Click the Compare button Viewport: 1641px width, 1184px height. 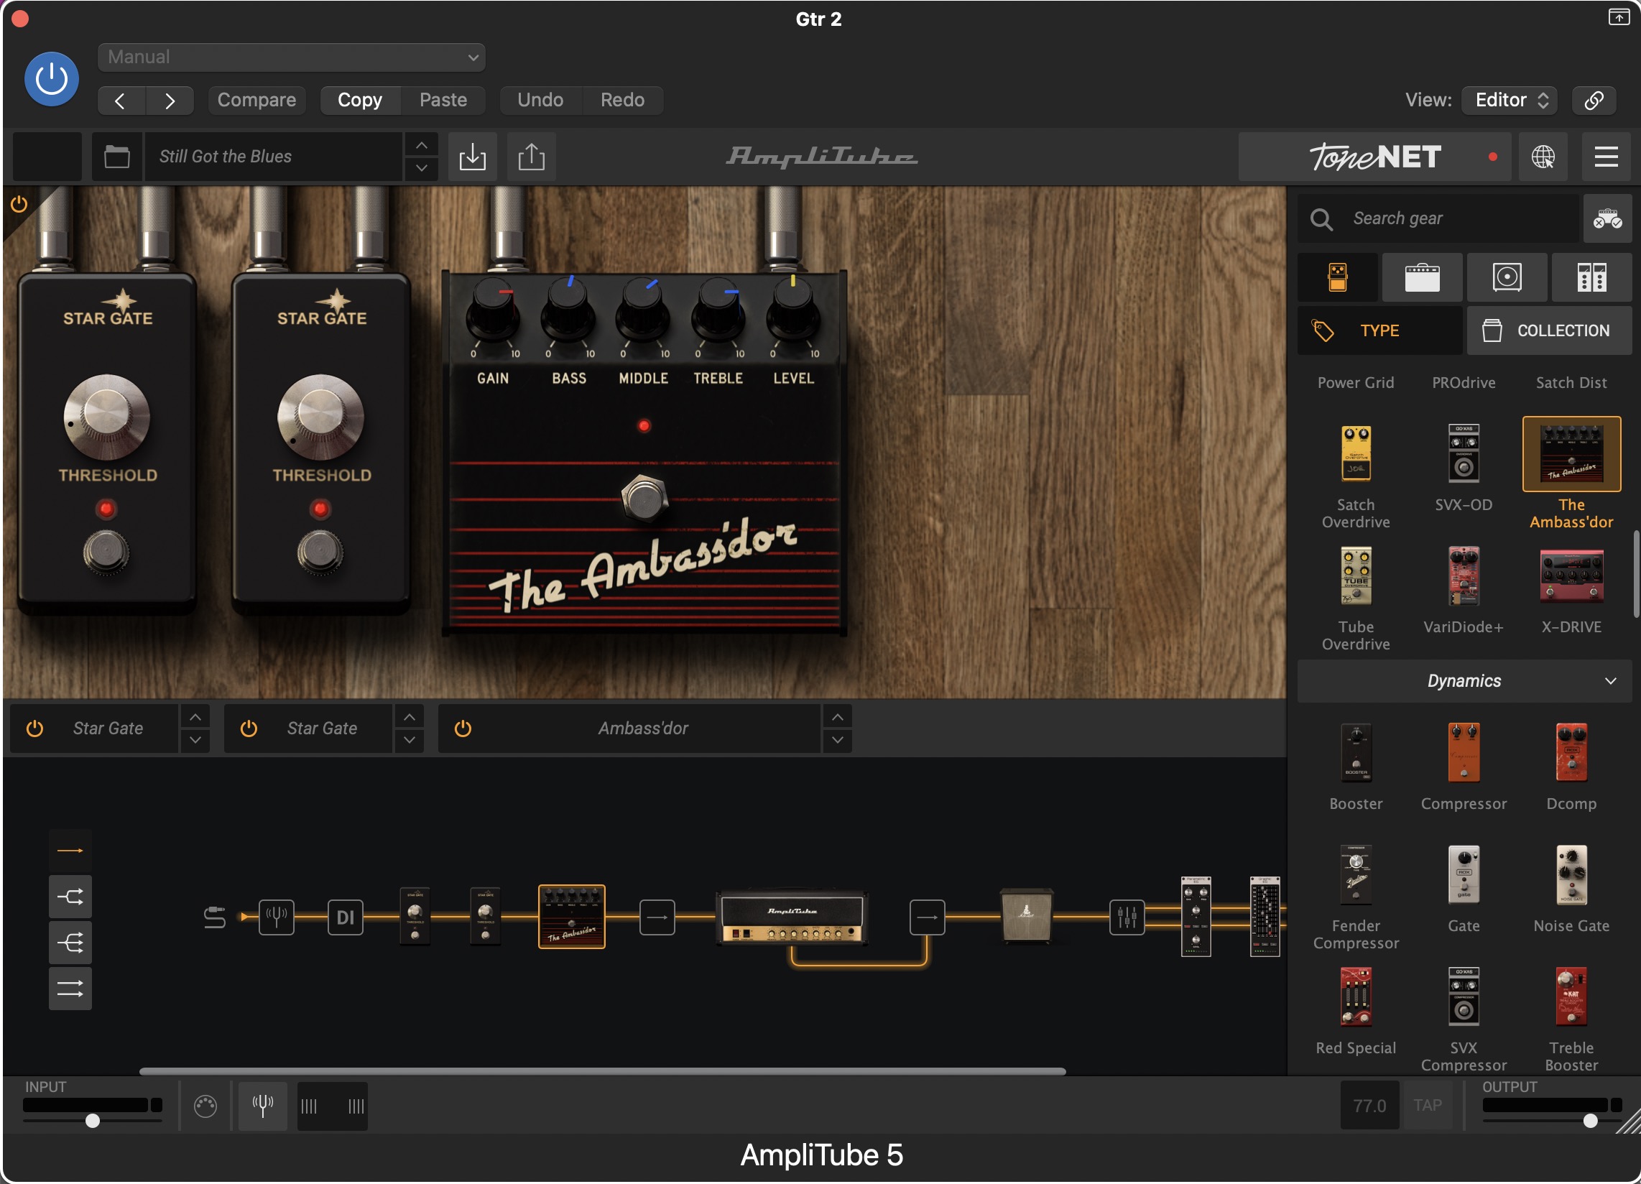click(257, 100)
